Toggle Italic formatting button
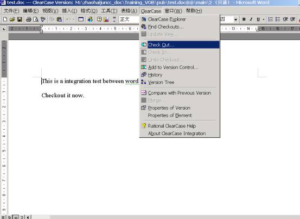Screen dimensions: 300x219 [251, 19]
